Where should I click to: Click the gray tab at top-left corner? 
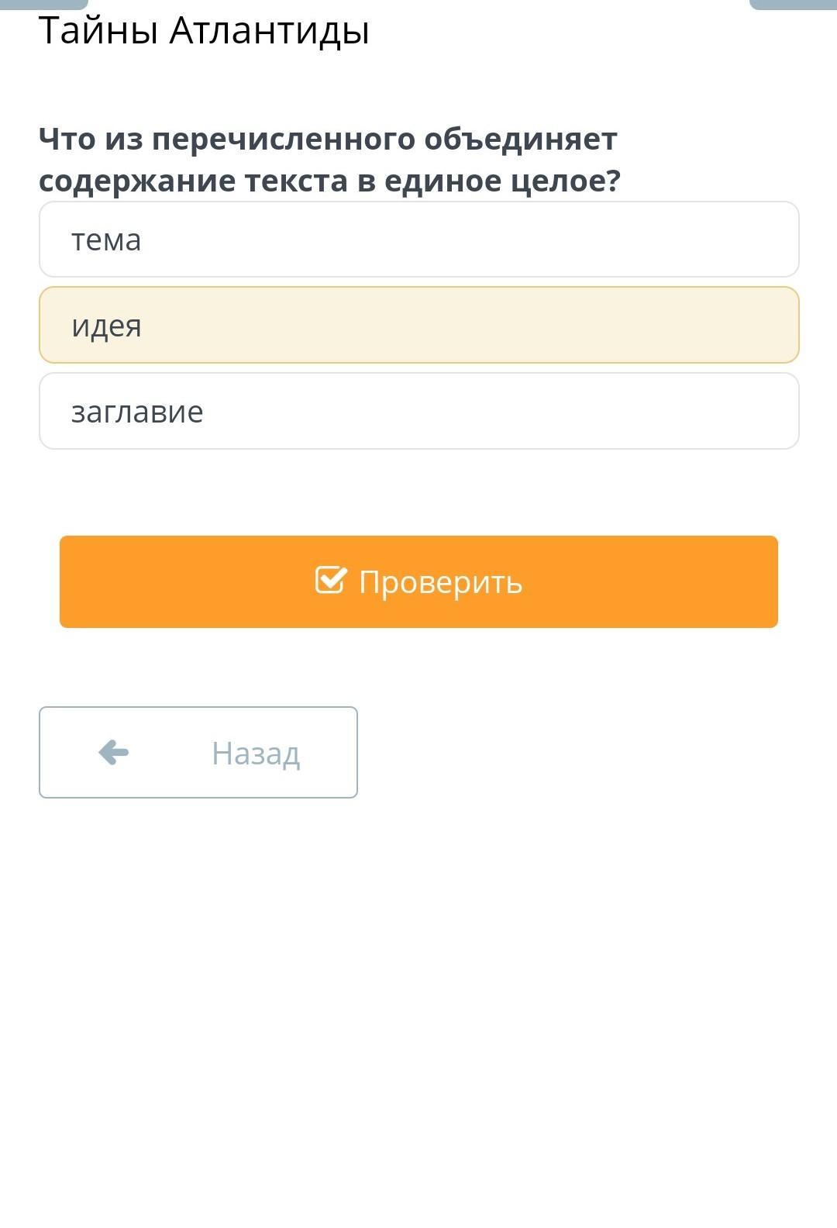point(44,5)
